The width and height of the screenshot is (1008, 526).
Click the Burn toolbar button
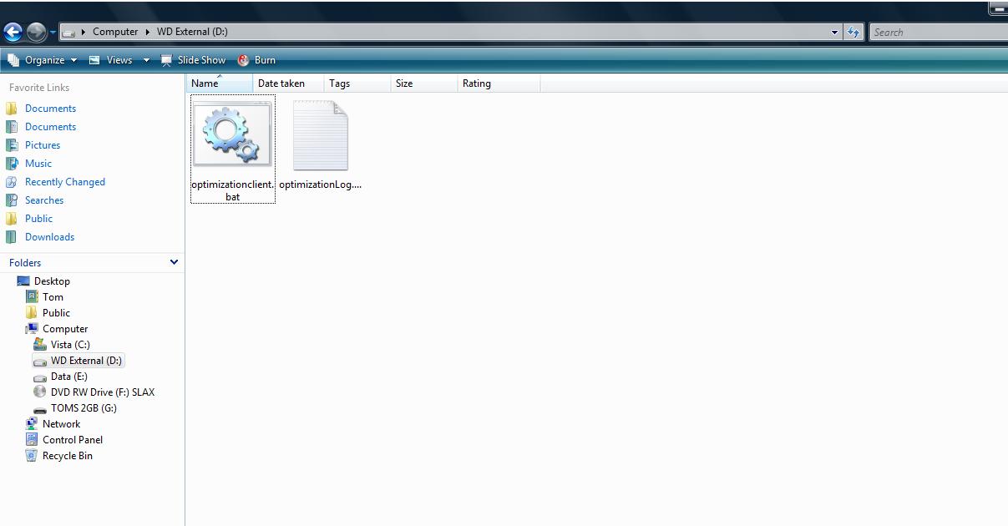[256, 60]
